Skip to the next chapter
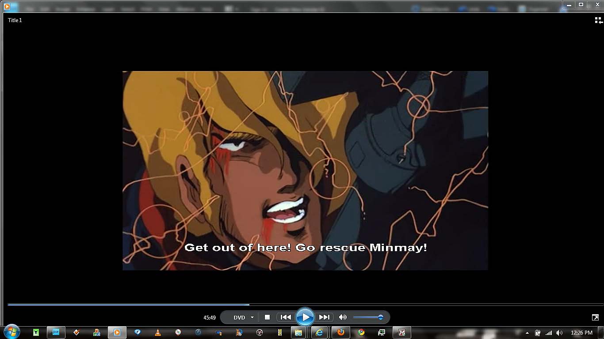The height and width of the screenshot is (339, 604). click(324, 317)
